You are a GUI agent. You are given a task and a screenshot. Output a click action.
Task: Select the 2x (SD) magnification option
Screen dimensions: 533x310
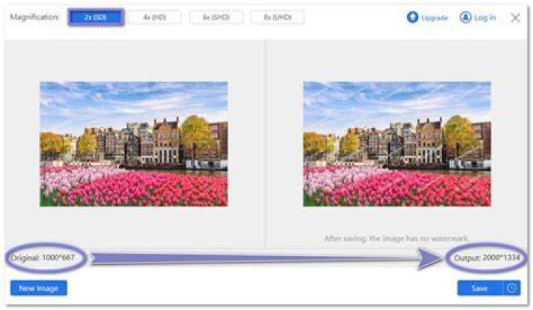coord(95,17)
